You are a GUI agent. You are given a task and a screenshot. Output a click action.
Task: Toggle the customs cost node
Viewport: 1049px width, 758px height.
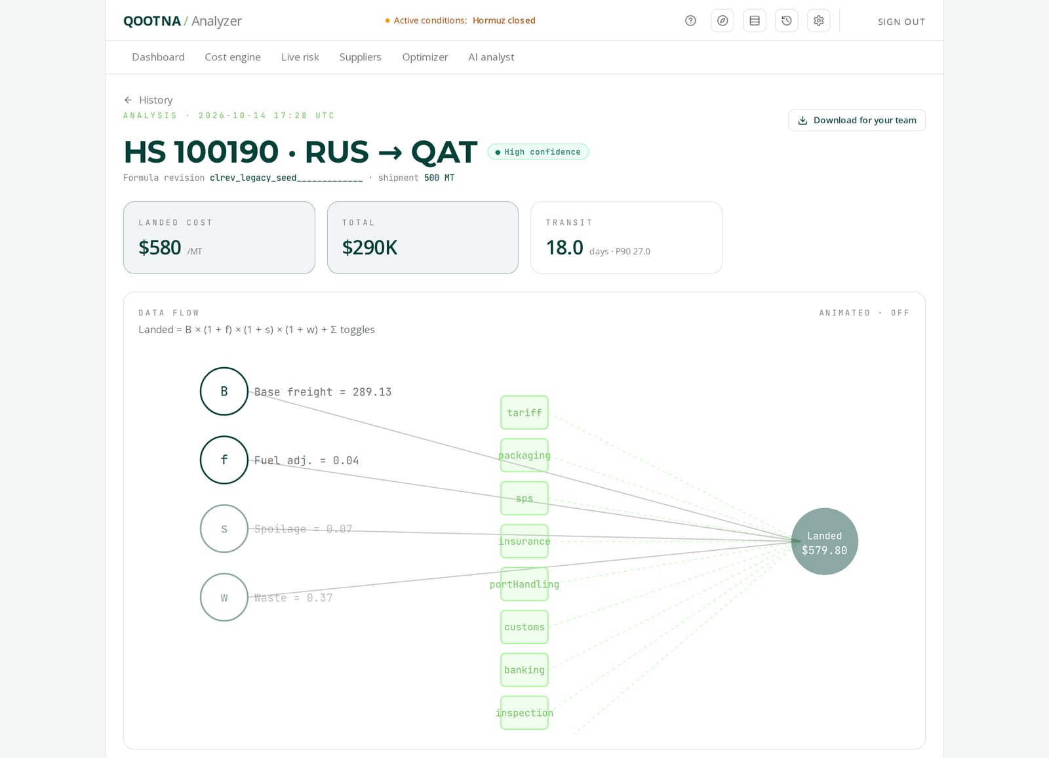coord(524,628)
